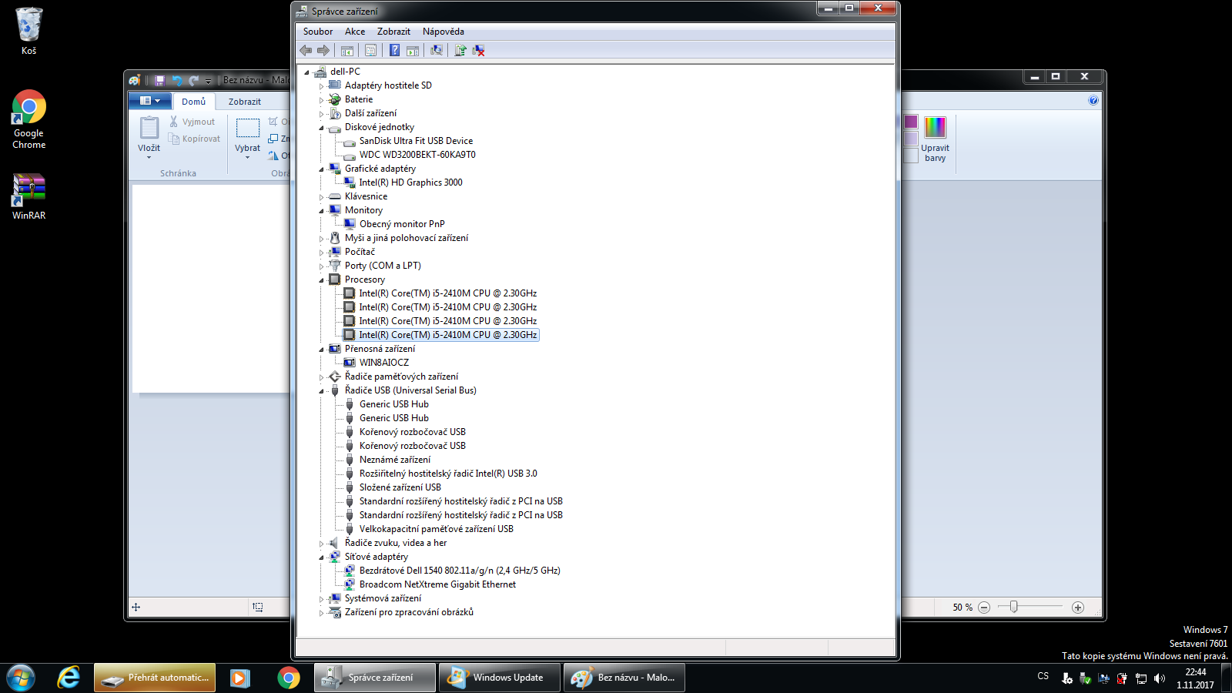Click the Porty (COM a LPT) category icon
1232x693 pixels.
[335, 266]
